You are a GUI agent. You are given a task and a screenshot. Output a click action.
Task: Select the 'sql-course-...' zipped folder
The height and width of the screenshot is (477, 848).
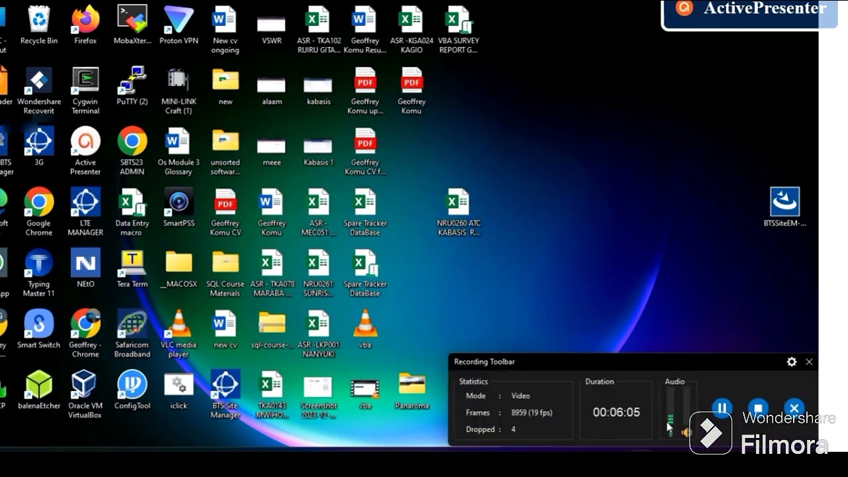(x=272, y=330)
